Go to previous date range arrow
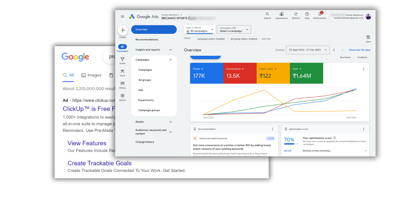Image resolution: width=420 pixels, height=201 pixels. click(334, 50)
